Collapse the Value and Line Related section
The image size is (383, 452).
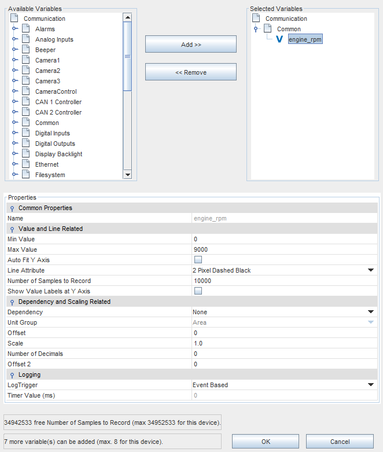12,229
